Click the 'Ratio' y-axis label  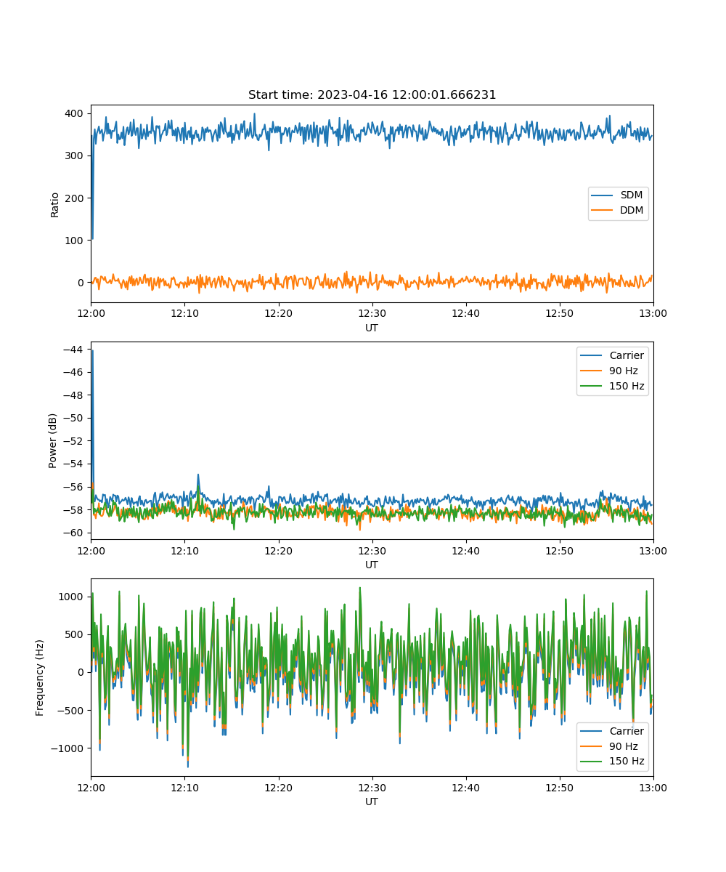[x=54, y=204]
